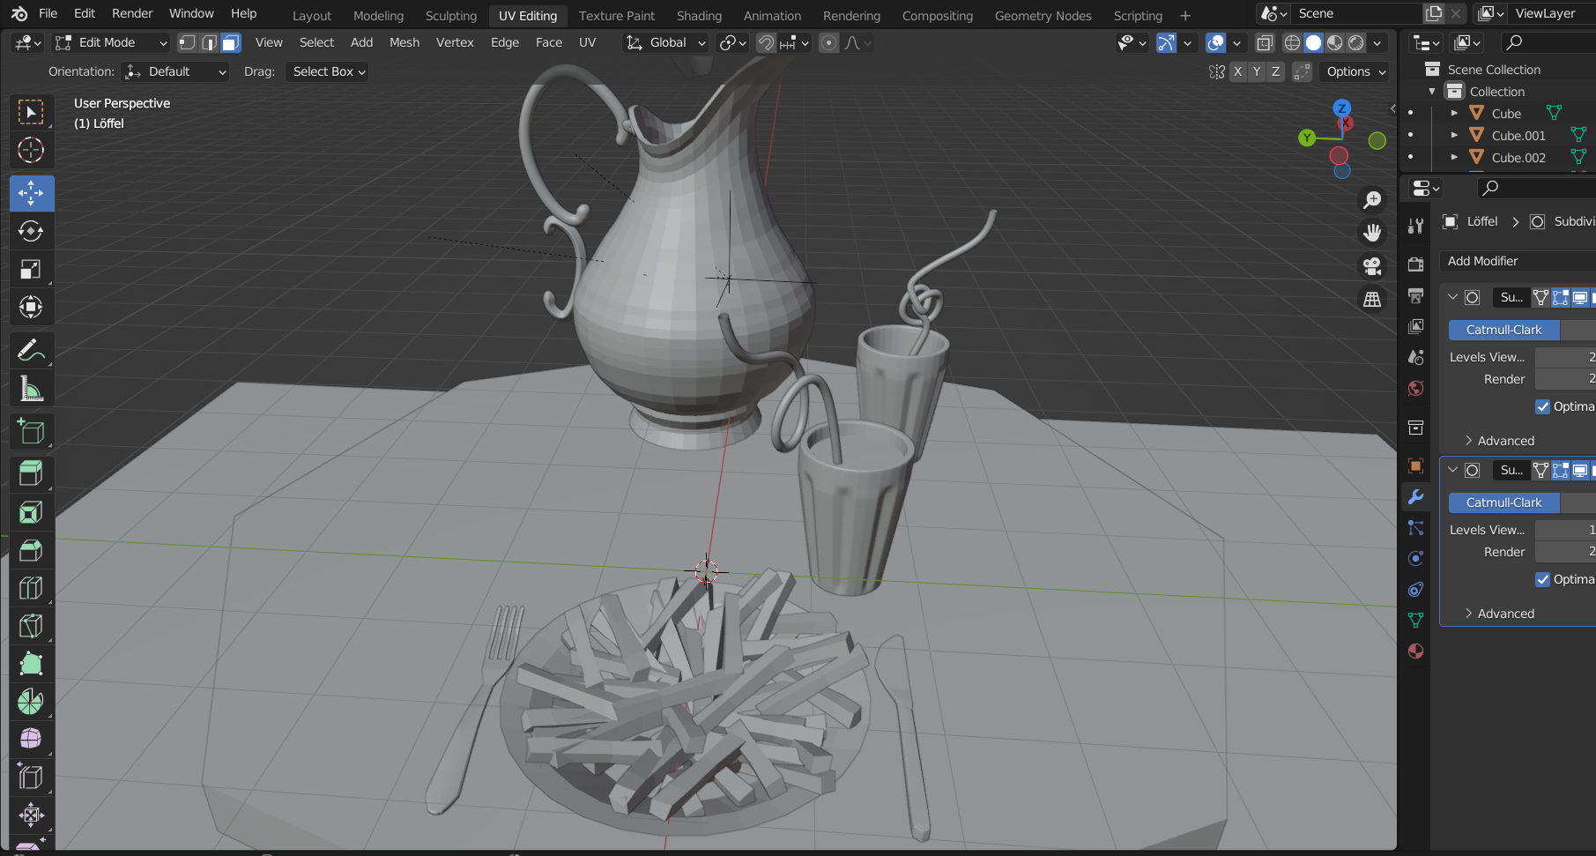Click the viewport zoom magnifier icon
This screenshot has height=856, width=1596.
pos(1372,200)
